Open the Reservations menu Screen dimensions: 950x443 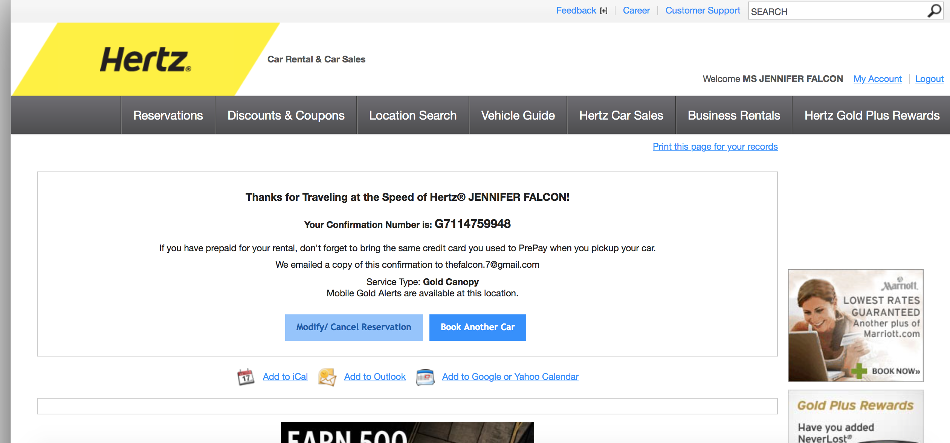tap(168, 115)
